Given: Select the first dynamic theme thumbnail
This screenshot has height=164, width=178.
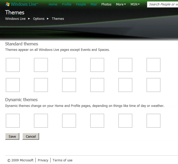Looking at the screenshot, I should tap(13, 121).
